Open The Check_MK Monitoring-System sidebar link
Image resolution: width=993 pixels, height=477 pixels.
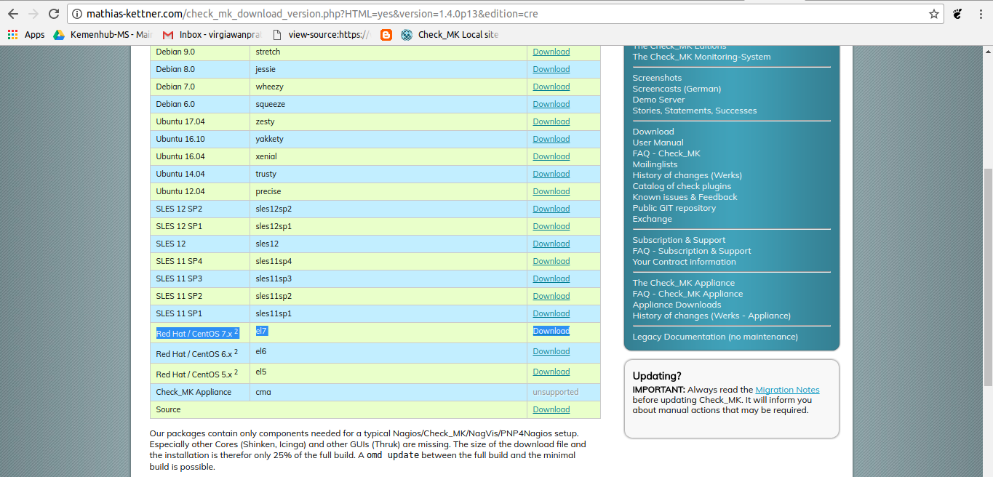coord(701,57)
